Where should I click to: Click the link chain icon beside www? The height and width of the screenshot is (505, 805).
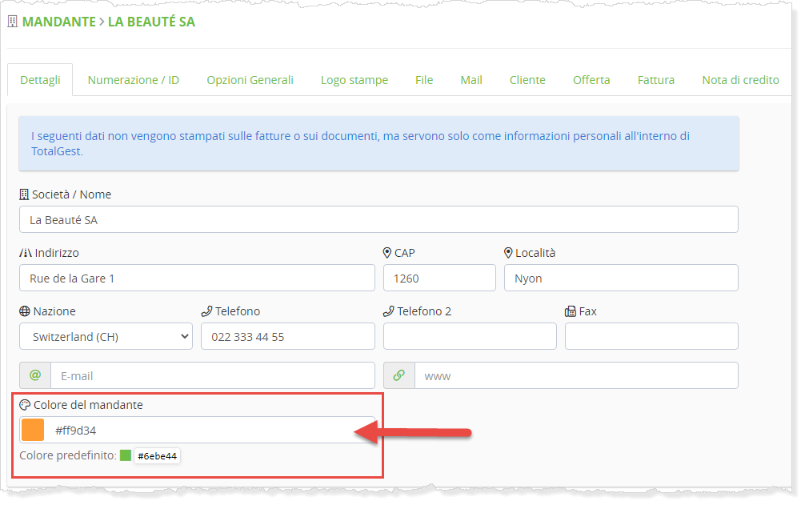399,375
